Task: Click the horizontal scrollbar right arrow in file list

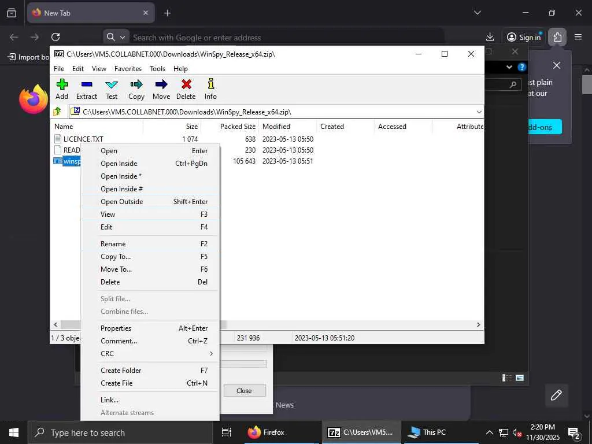Action: tap(478, 324)
